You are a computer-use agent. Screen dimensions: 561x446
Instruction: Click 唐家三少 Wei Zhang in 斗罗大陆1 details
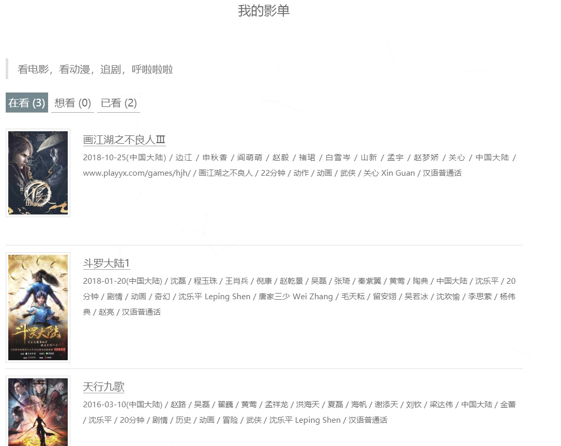pyautogui.click(x=296, y=297)
